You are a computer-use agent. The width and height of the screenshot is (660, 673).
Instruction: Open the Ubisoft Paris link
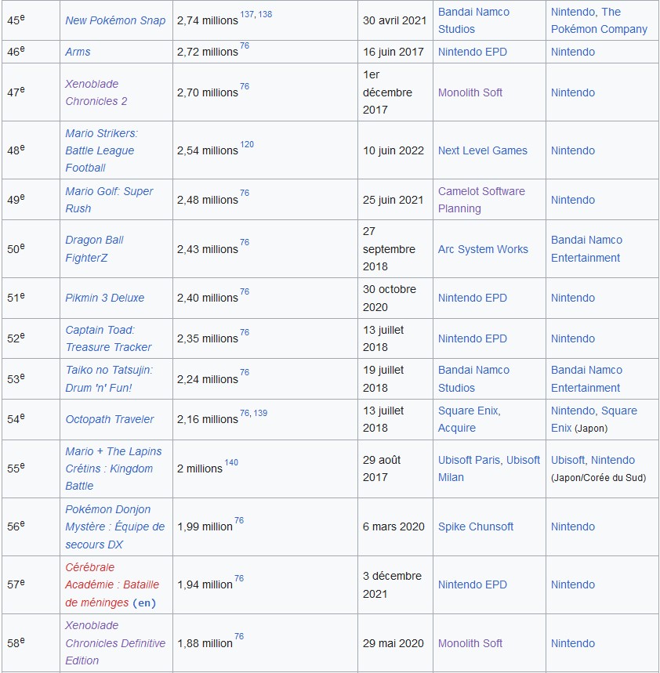coord(469,460)
